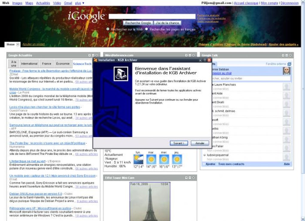Select the Home iGoogle tab
Screen dimensions: 305x221
pyautogui.click(x=10, y=44)
